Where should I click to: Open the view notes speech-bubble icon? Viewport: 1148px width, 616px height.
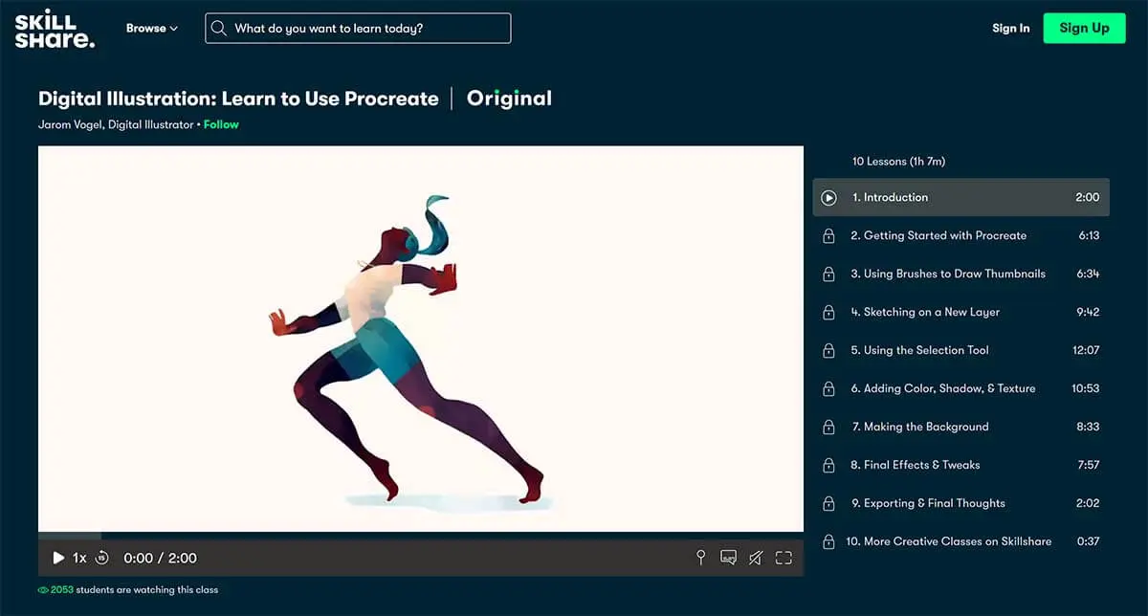728,558
